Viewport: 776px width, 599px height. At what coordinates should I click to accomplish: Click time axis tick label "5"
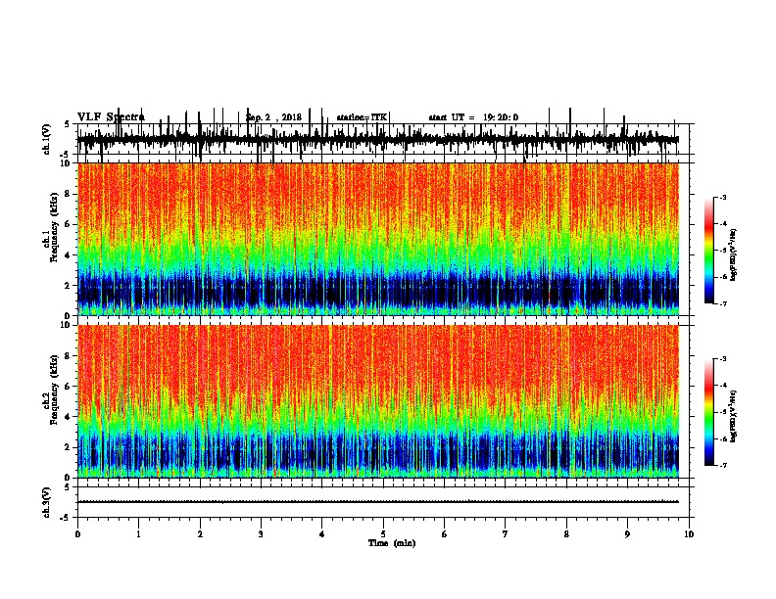pyautogui.click(x=383, y=534)
